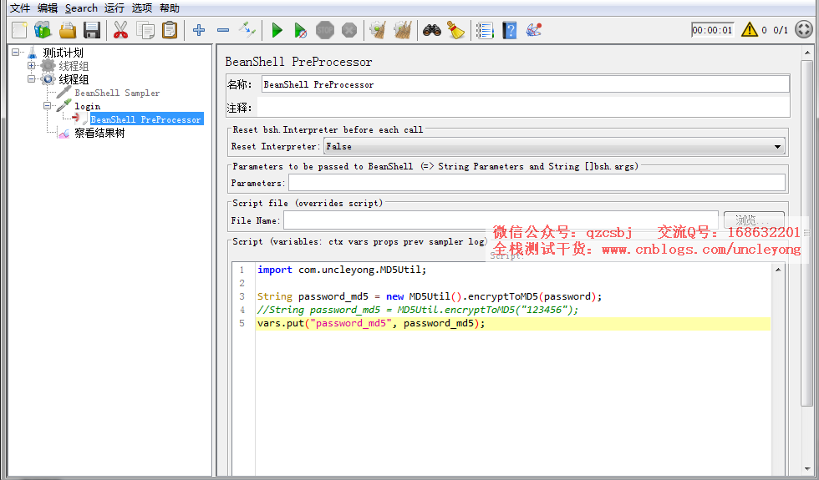Click the vars.put line 5 code
The width and height of the screenshot is (819, 480).
[x=371, y=324]
